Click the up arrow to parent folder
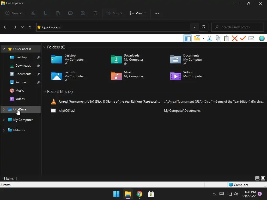The width and height of the screenshot is (267, 200). pyautogui.click(x=30, y=27)
